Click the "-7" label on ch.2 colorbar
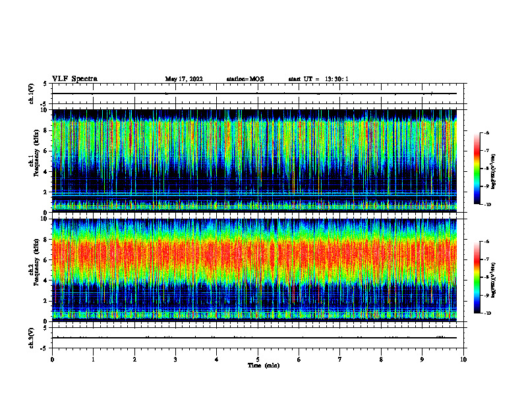The height and width of the screenshot is (403, 522). (486, 259)
